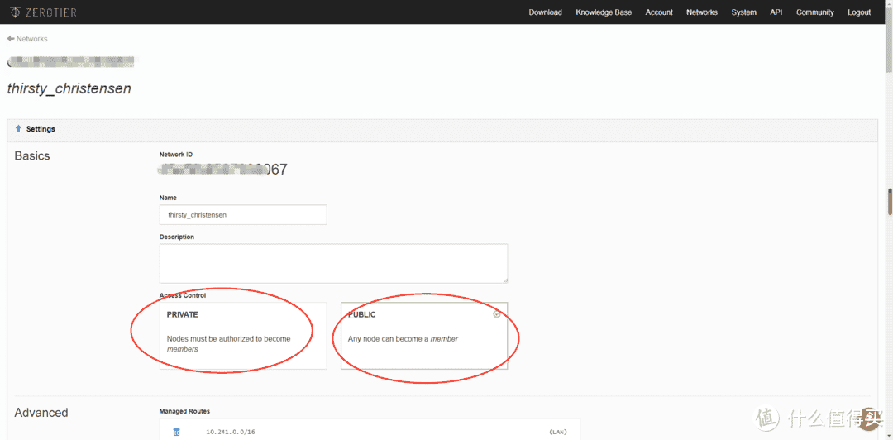The width and height of the screenshot is (893, 440).
Task: Open the Knowledge Base
Action: (604, 12)
